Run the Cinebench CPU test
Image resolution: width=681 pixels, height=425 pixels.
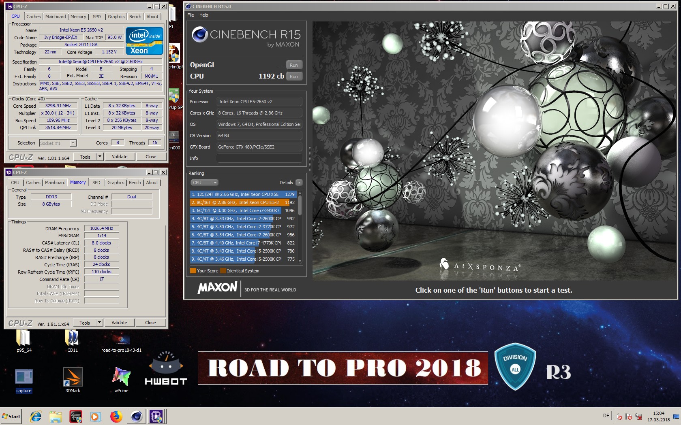tap(294, 76)
